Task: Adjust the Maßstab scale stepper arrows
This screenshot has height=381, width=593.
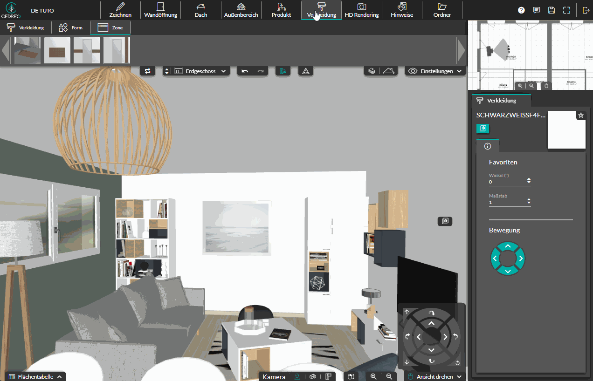Action: point(529,202)
